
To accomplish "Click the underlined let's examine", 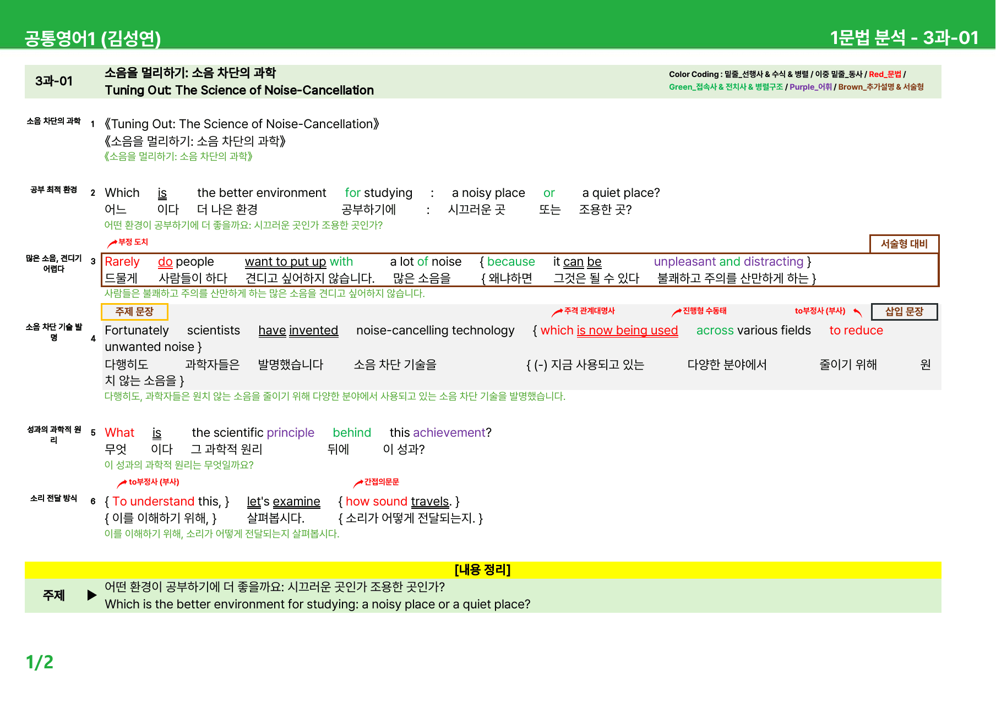I will [284, 502].
